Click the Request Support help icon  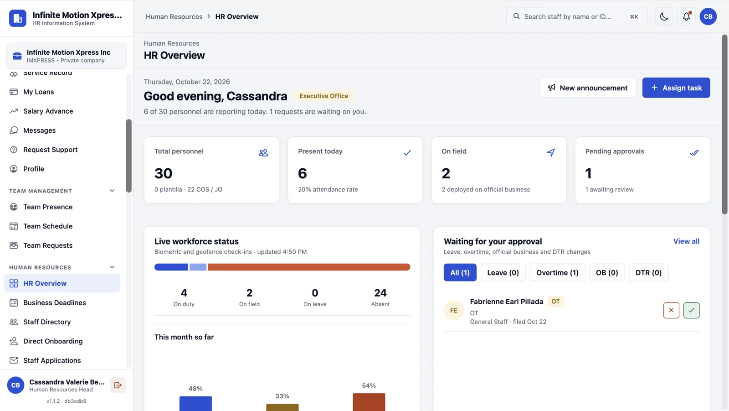pos(14,150)
